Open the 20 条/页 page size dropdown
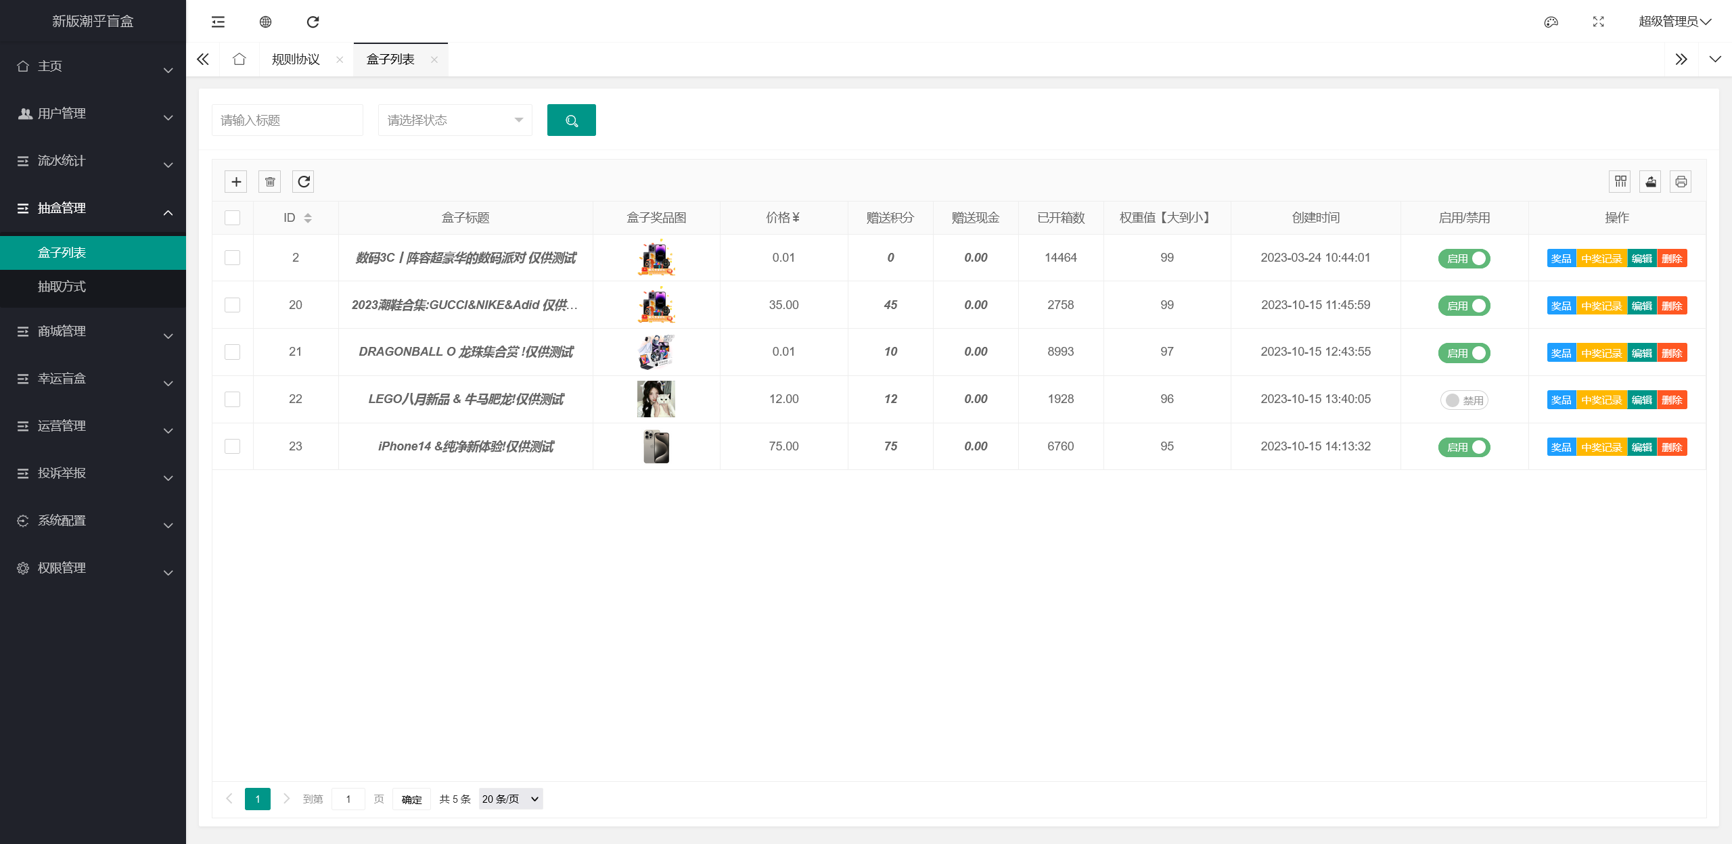 (510, 799)
